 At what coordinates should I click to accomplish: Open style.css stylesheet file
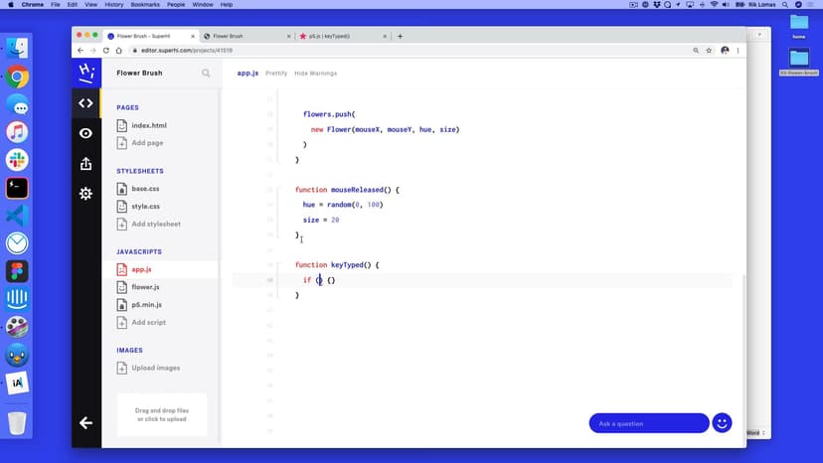(145, 206)
